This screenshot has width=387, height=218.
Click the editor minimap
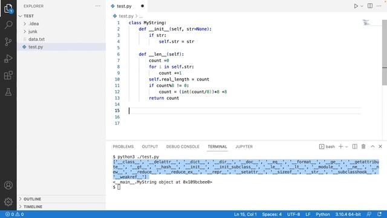[366, 22]
